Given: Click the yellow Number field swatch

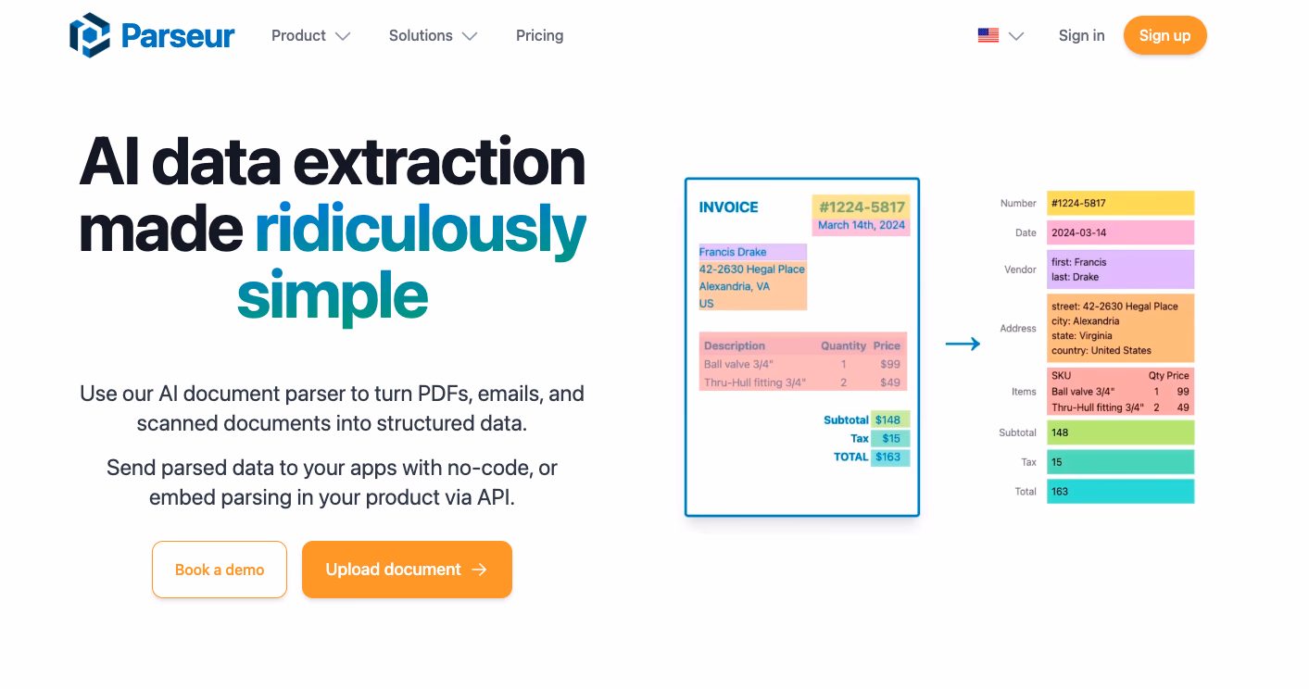Looking at the screenshot, I should [1120, 203].
